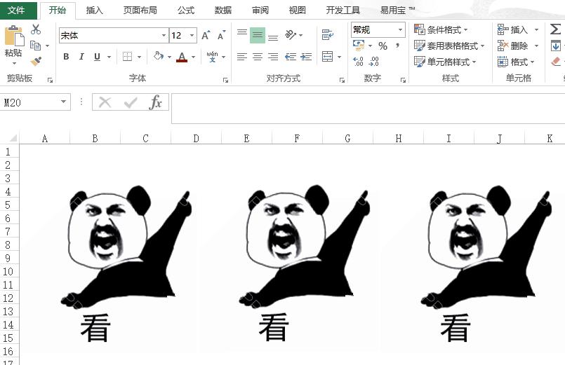Image resolution: width=565 pixels, height=365 pixels.
Task: Switch to the 易用宝 tab
Action: pyautogui.click(x=397, y=10)
